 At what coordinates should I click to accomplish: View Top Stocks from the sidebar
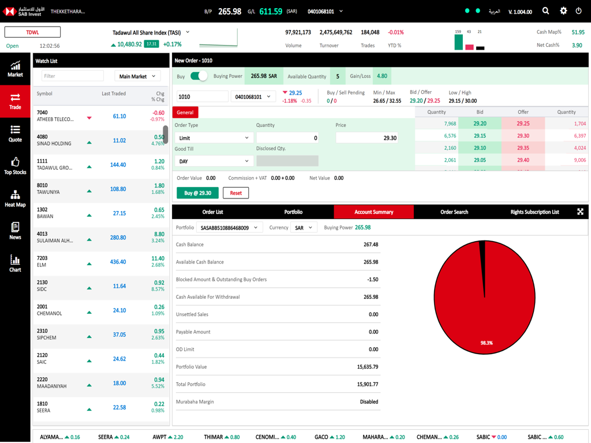click(x=14, y=166)
